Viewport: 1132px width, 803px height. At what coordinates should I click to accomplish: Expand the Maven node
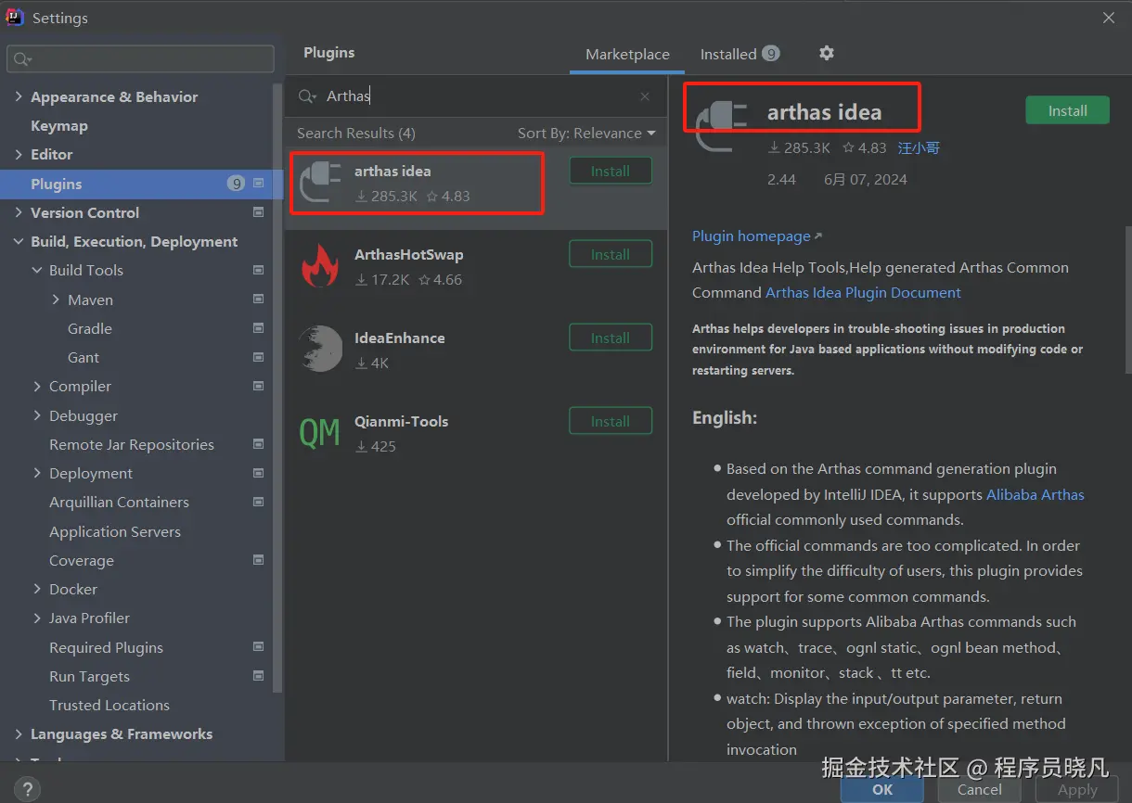coord(56,300)
